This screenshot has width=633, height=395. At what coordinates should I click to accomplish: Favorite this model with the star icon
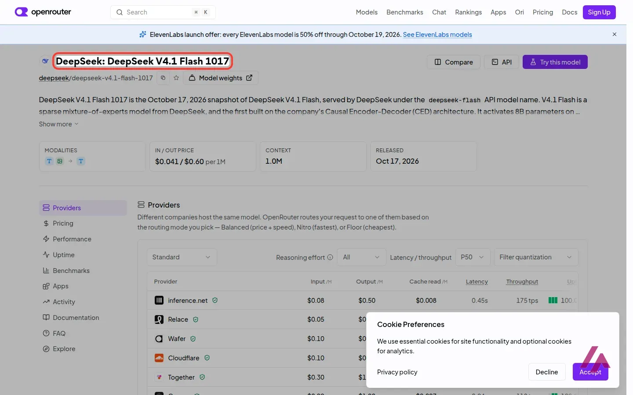coord(176,78)
